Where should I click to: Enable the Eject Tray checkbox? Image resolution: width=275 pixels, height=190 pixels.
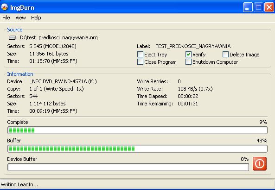click(x=140, y=55)
